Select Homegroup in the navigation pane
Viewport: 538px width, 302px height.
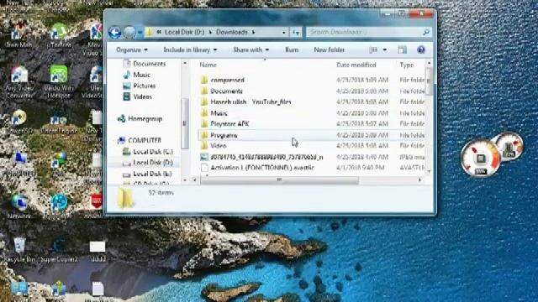(140, 119)
